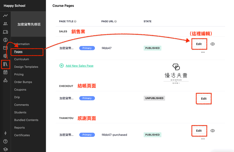
Task: Open more options under sales page Edit
Action: coord(203,52)
